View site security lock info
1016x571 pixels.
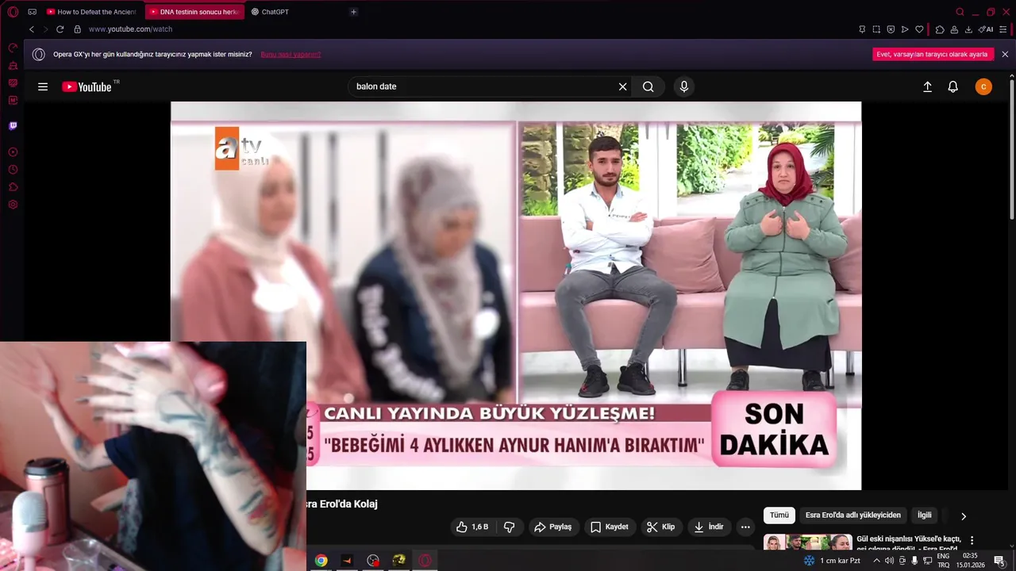77,29
